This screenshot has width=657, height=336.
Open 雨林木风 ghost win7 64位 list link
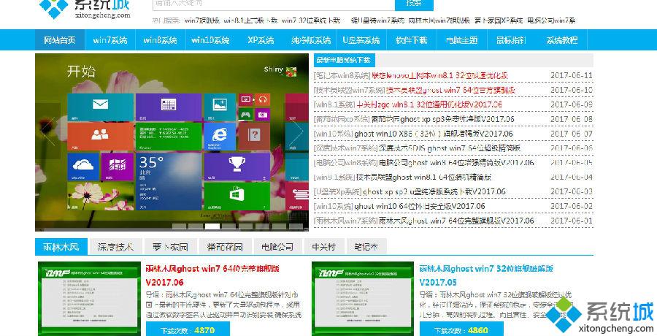coord(456,221)
